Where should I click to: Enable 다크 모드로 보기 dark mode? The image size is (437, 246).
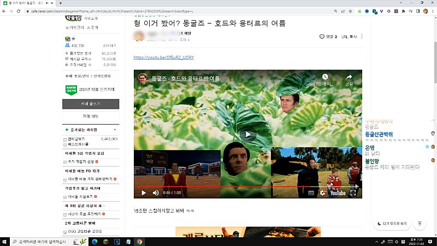391,224
